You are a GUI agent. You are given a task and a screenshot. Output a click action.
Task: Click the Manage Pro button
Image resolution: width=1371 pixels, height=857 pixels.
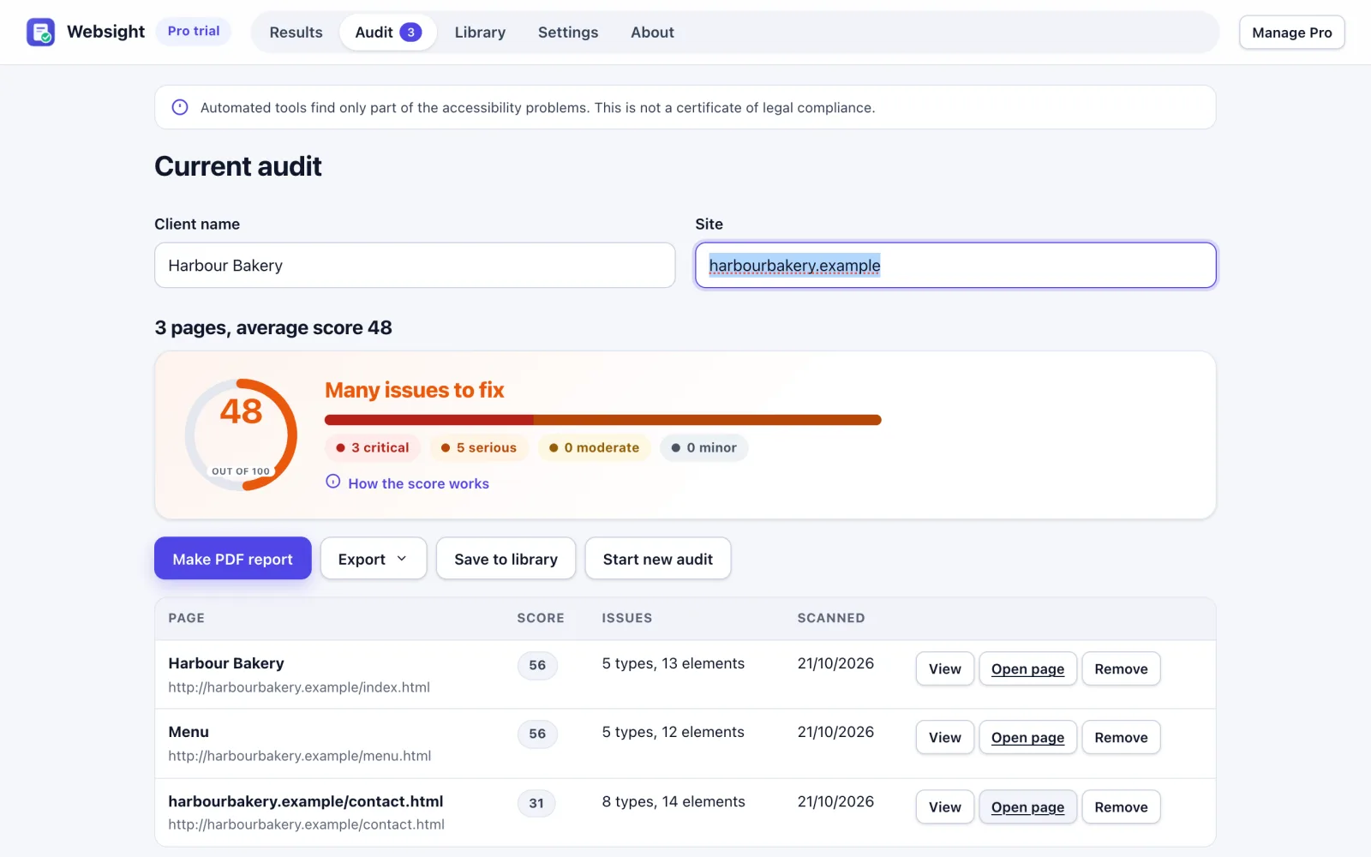[1292, 33]
